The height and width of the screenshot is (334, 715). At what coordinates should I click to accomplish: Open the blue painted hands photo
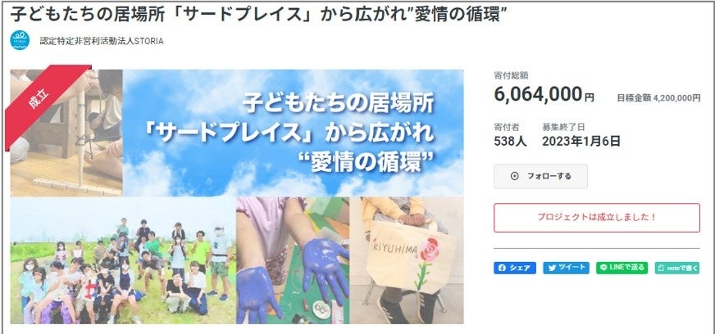tap(293, 260)
